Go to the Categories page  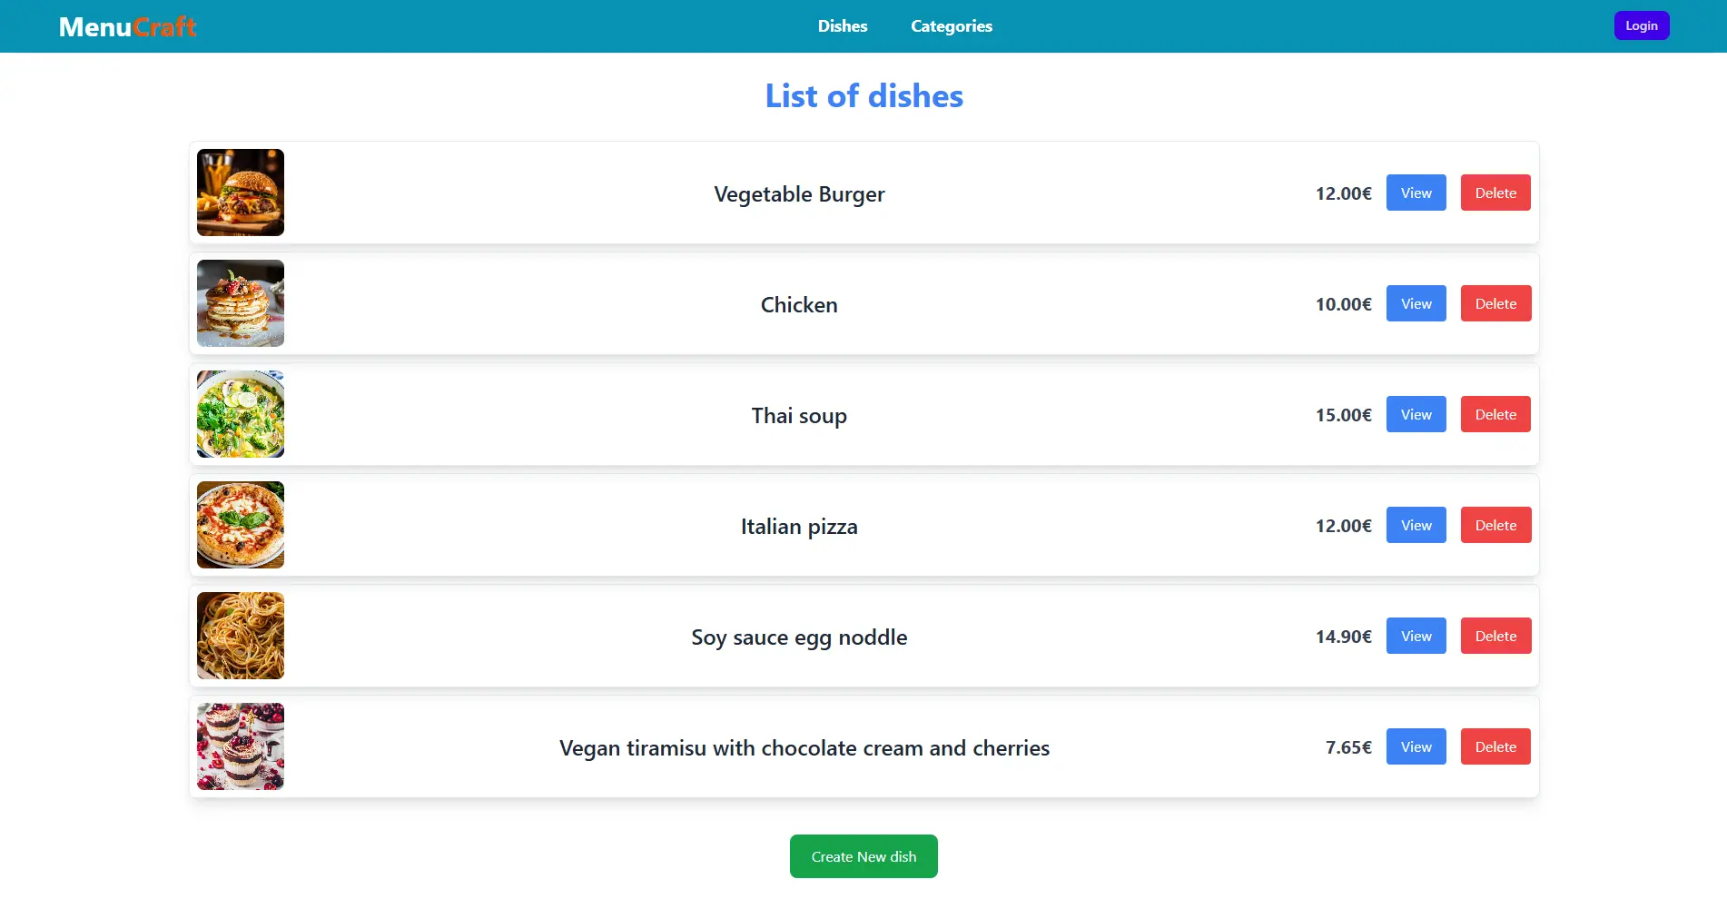point(951,26)
